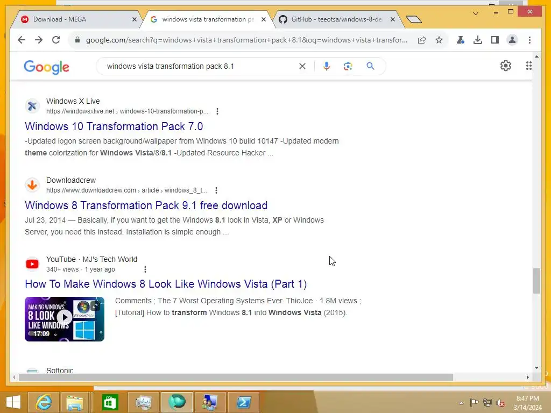The image size is (551, 413).
Task: Open the Action Center flag icon
Action: click(474, 402)
